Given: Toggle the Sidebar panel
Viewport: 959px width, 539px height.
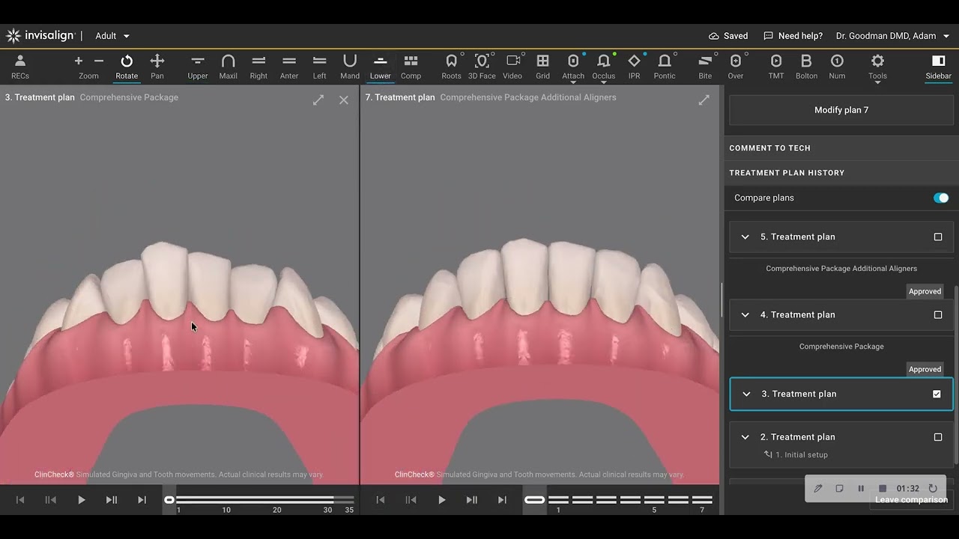Looking at the screenshot, I should (x=939, y=67).
